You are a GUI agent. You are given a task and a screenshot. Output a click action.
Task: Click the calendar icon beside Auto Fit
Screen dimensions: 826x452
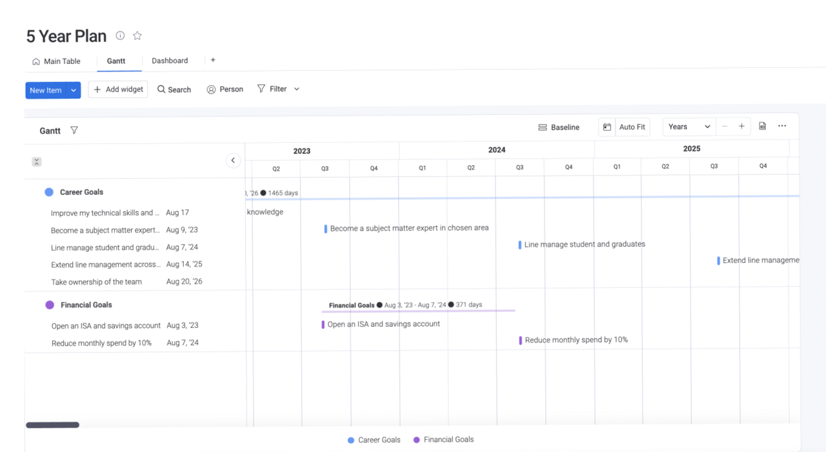[x=607, y=127]
